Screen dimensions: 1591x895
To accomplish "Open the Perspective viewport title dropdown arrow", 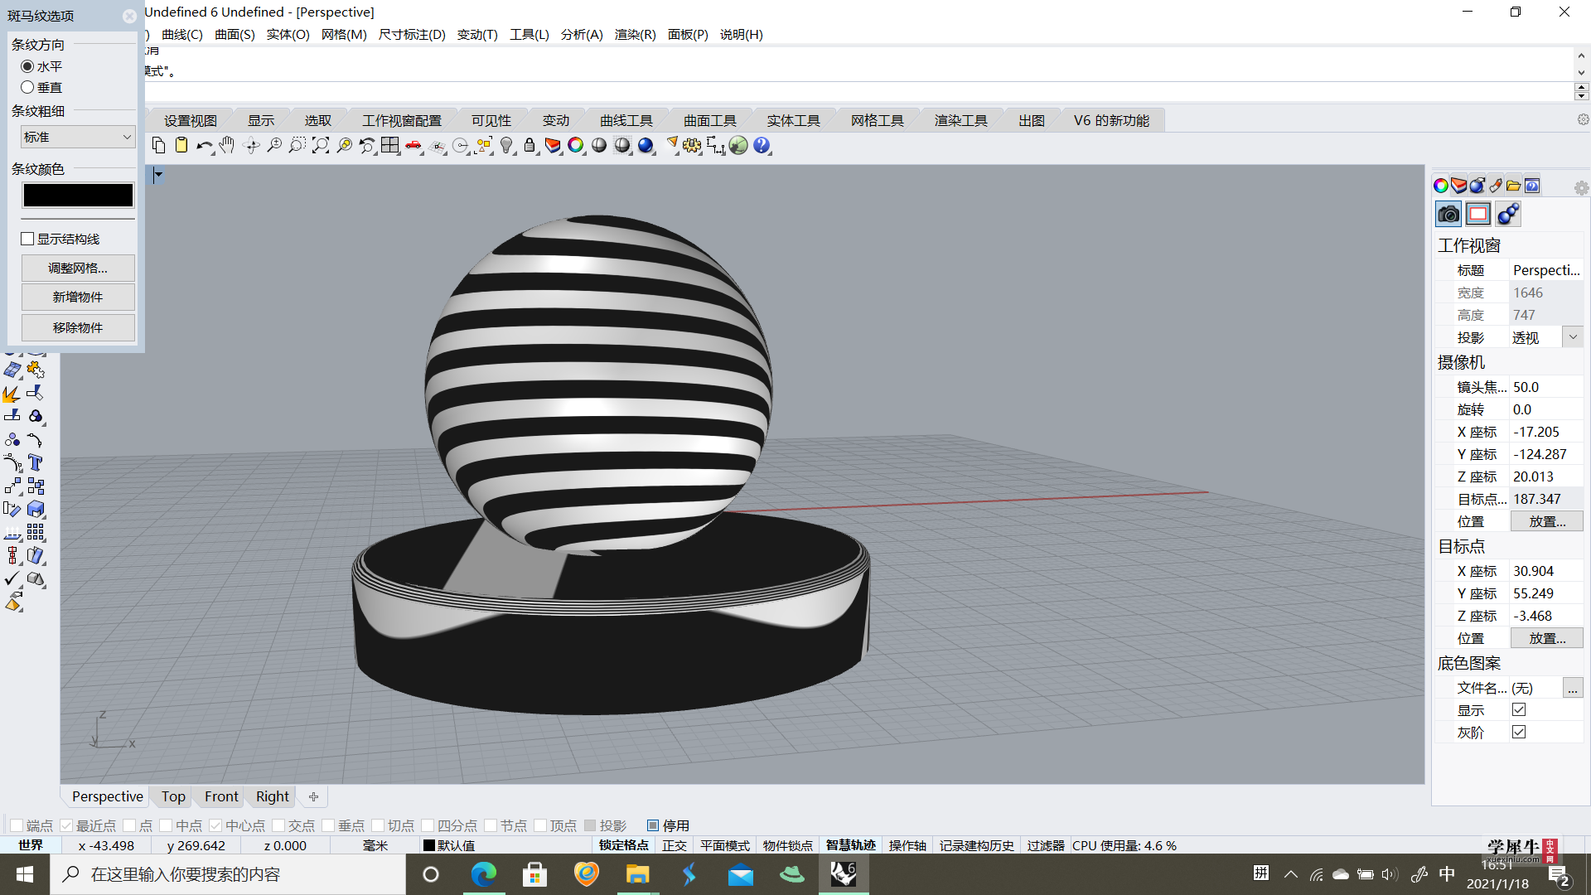I will coord(157,174).
